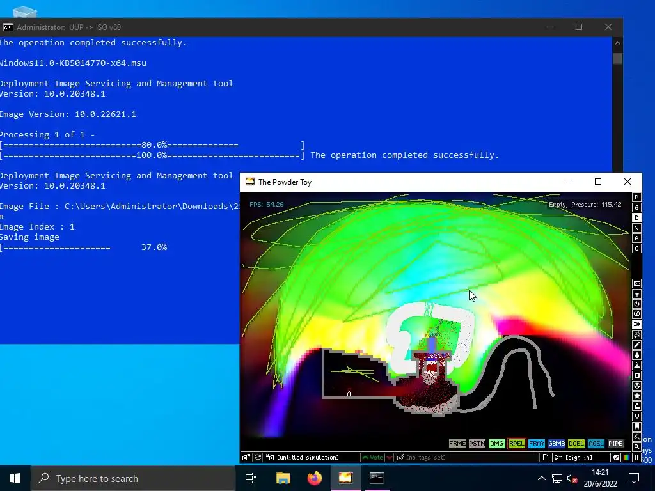Select the FRAY element

click(537, 444)
